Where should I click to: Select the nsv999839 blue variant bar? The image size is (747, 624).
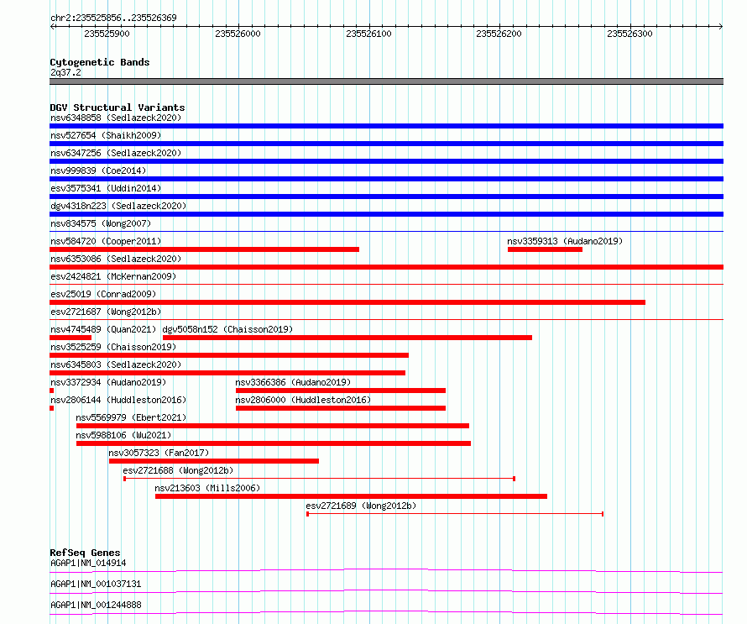pyautogui.click(x=386, y=179)
